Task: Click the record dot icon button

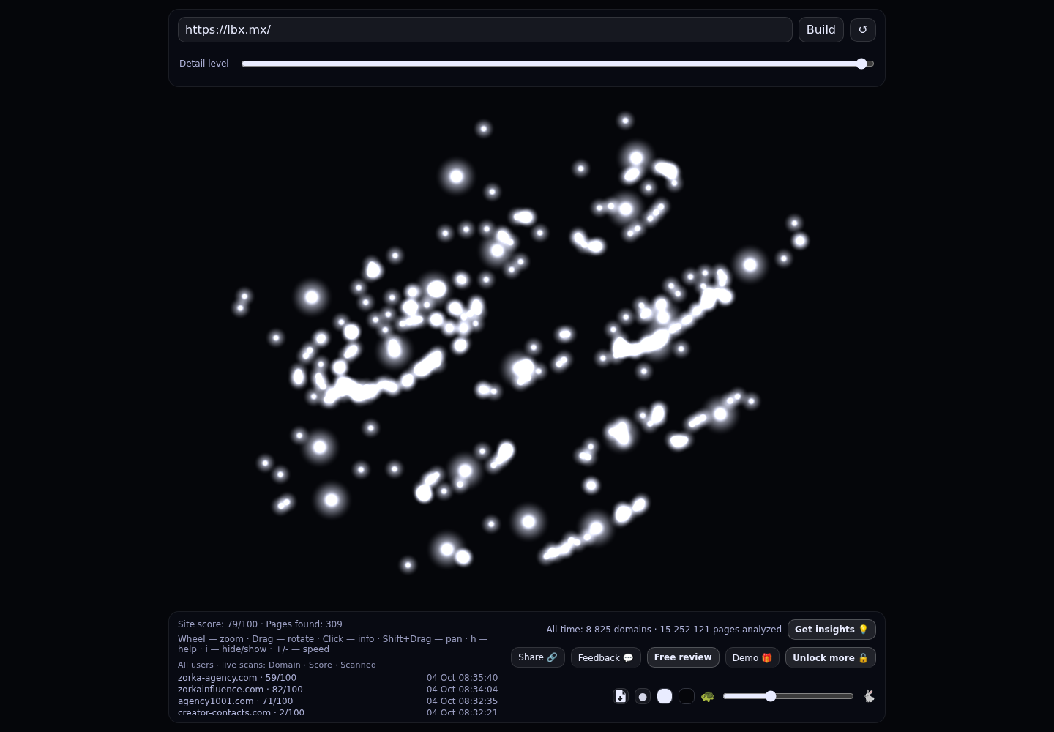Action: pos(643,696)
